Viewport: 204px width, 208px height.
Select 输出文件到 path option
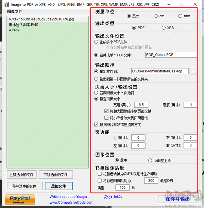click(x=96, y=71)
